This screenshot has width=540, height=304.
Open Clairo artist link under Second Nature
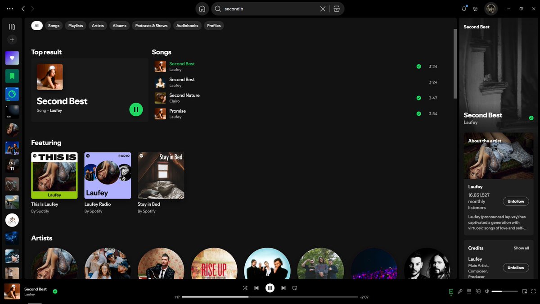click(x=175, y=101)
